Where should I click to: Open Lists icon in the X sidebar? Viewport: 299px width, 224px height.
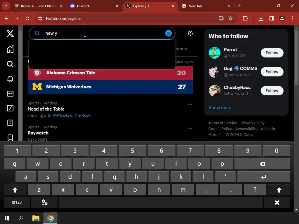(10, 123)
